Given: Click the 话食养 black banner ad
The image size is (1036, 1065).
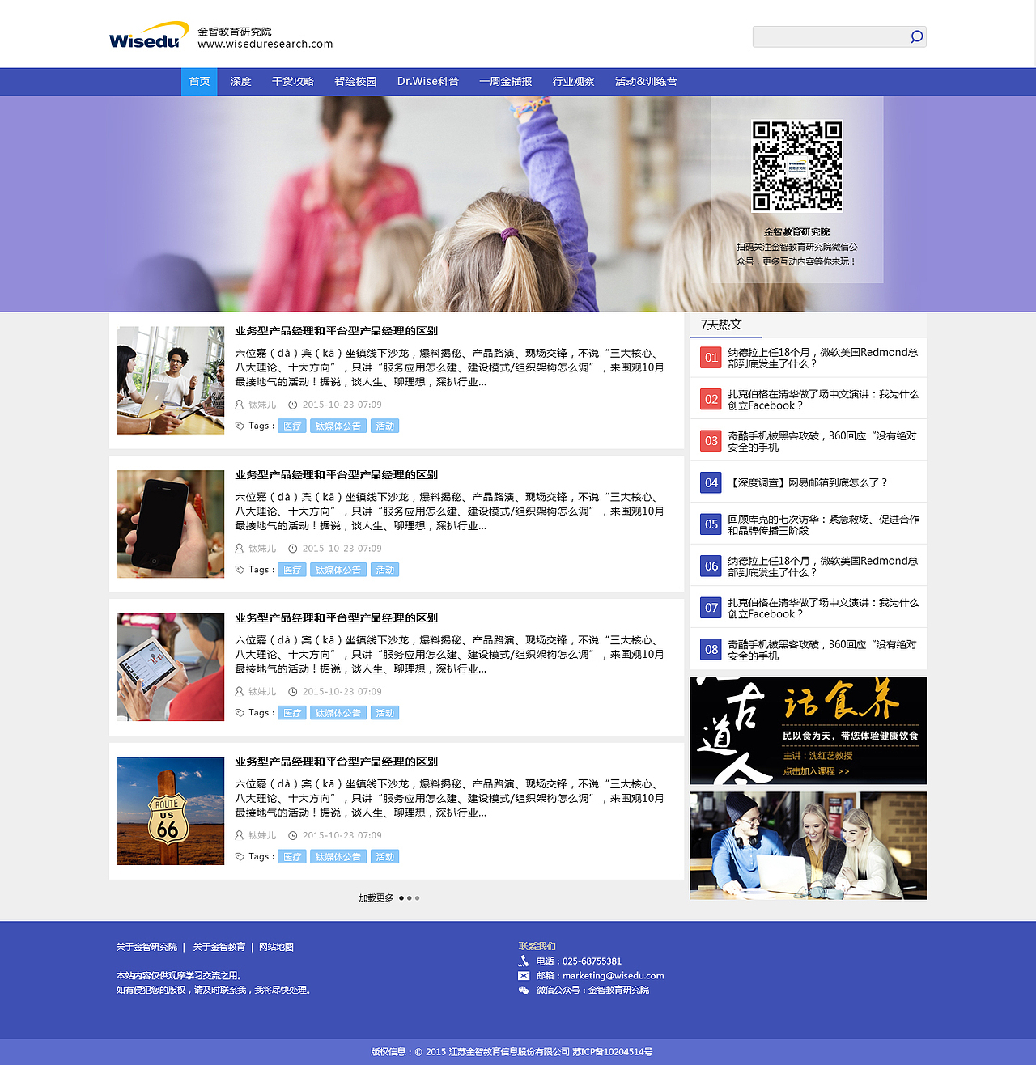Looking at the screenshot, I should [808, 730].
